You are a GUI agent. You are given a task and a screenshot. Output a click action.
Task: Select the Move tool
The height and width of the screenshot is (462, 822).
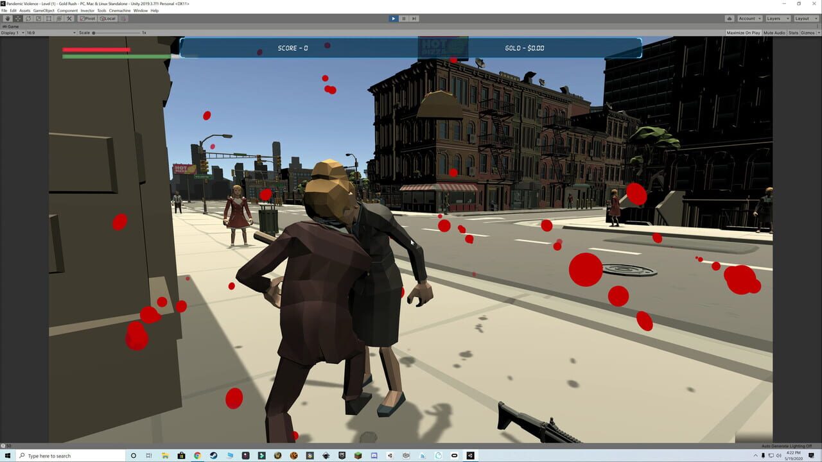pyautogui.click(x=17, y=18)
